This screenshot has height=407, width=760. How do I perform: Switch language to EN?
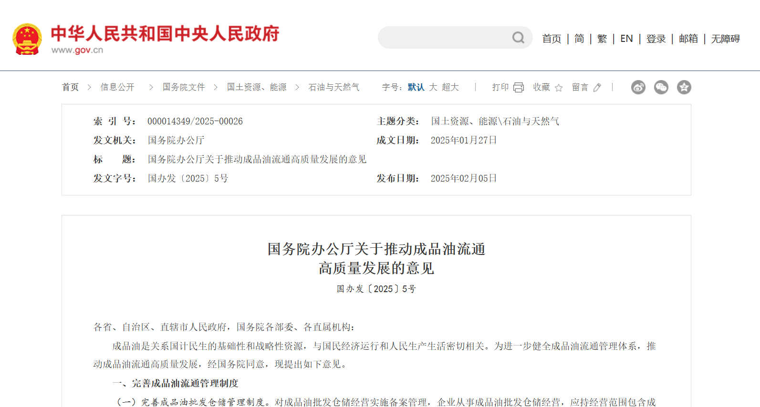pyautogui.click(x=626, y=39)
